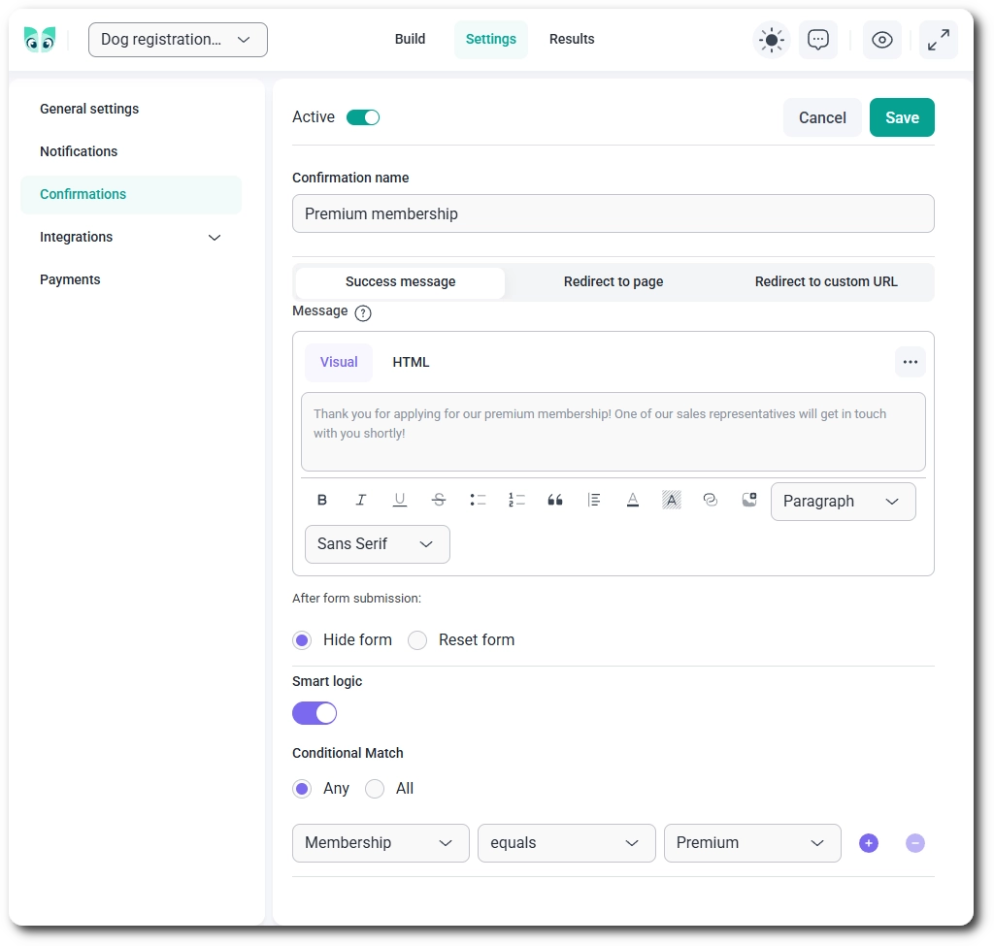Viewport: 994px width, 946px height.
Task: Switch to the Results tab
Action: point(572,39)
